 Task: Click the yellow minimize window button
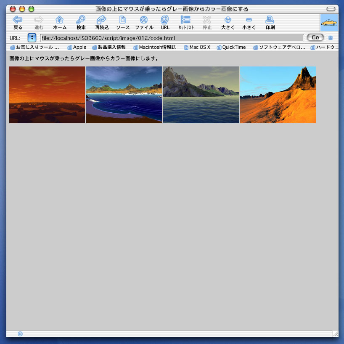pyautogui.click(x=22, y=9)
